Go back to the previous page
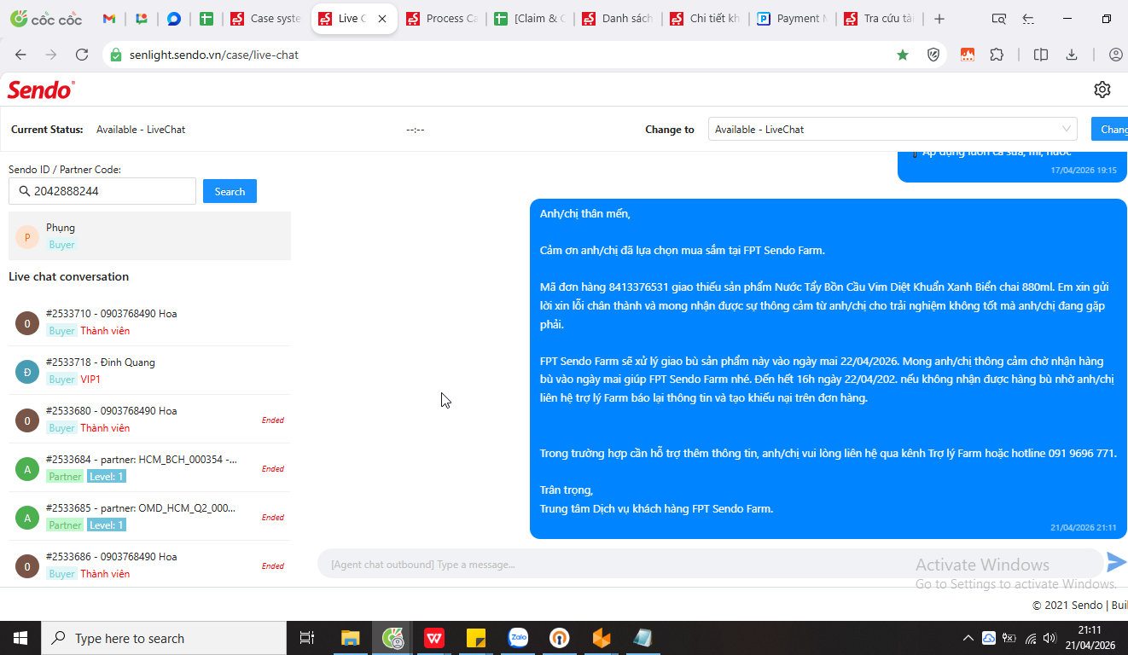Screen dimensions: 1128x655 coord(20,55)
